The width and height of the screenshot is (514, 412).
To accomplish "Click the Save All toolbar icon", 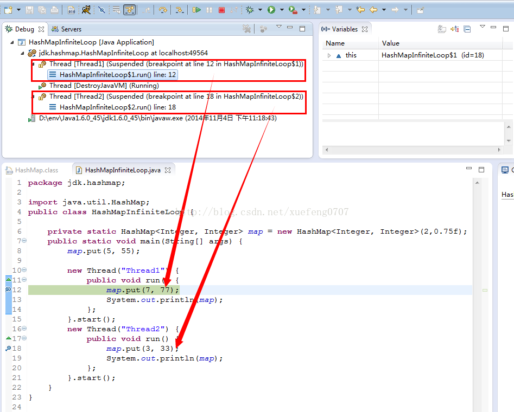I will [42, 10].
